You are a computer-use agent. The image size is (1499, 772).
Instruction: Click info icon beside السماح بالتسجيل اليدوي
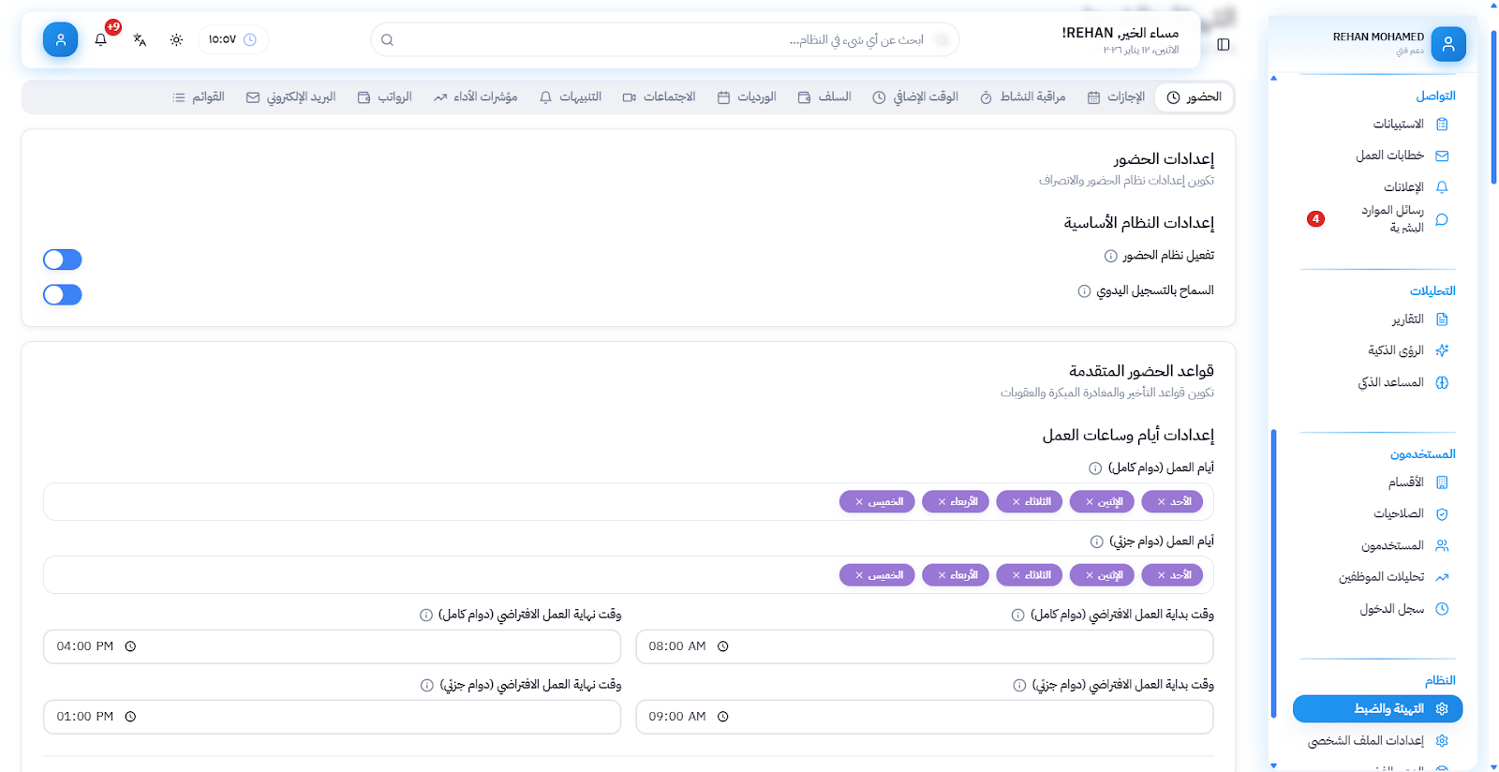[1084, 291]
